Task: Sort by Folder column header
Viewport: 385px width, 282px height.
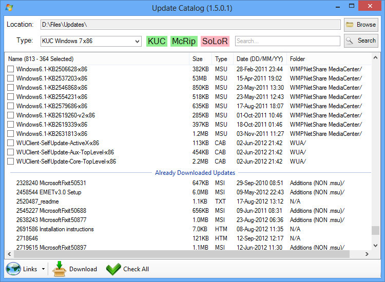Action: (329, 59)
